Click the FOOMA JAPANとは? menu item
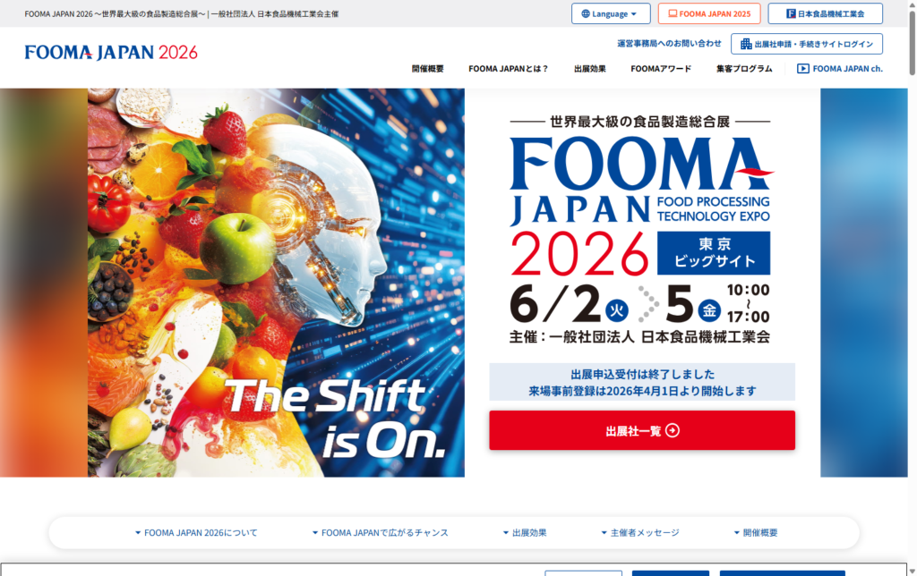 click(x=509, y=69)
